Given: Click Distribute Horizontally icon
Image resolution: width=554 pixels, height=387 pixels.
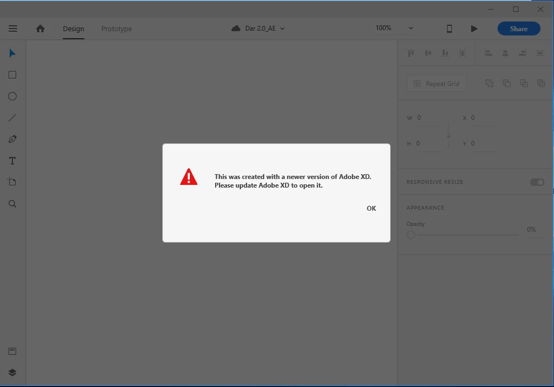Looking at the screenshot, I should point(462,53).
